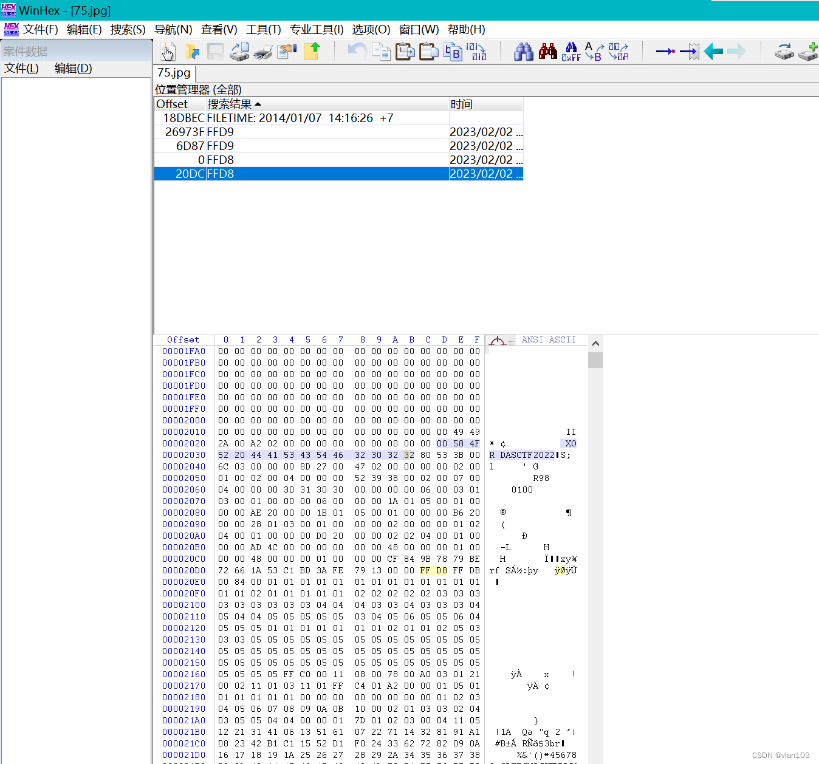Click the ANSI ASCII text column header

[x=549, y=340]
